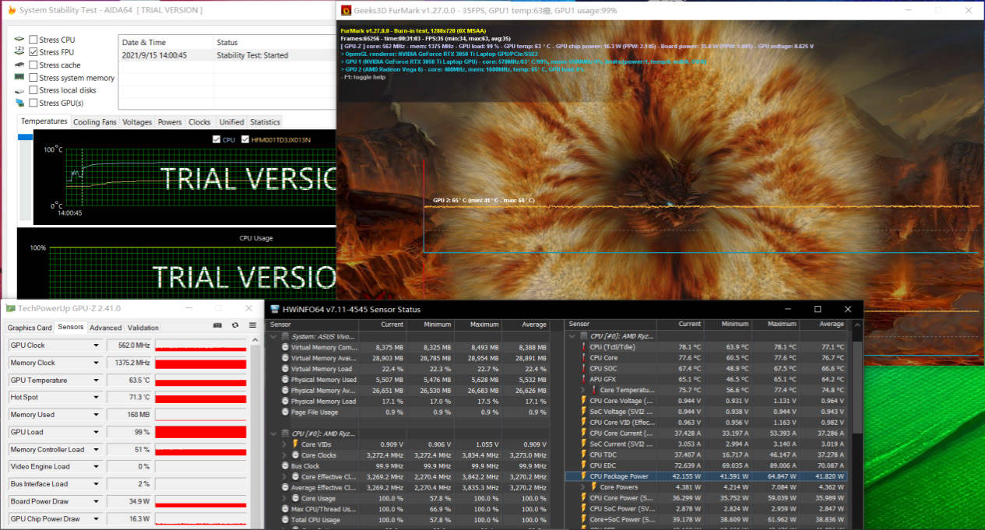Click the circle icon beside Virtual Memory Load
The height and width of the screenshot is (530, 985).
(x=284, y=369)
